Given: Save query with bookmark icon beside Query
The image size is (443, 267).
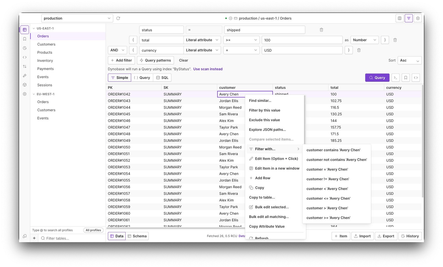Looking at the screenshot, I should tap(406, 78).
